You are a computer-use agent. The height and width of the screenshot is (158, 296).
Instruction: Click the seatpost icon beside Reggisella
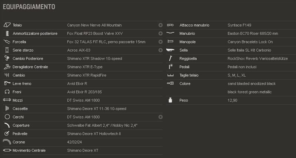click(x=170, y=58)
